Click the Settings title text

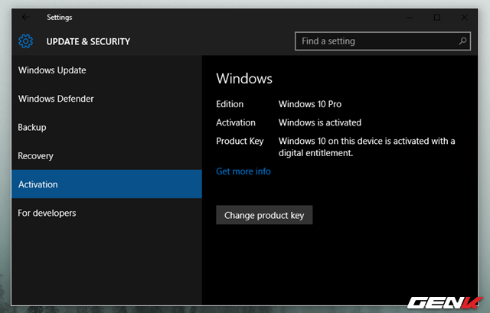pos(60,17)
